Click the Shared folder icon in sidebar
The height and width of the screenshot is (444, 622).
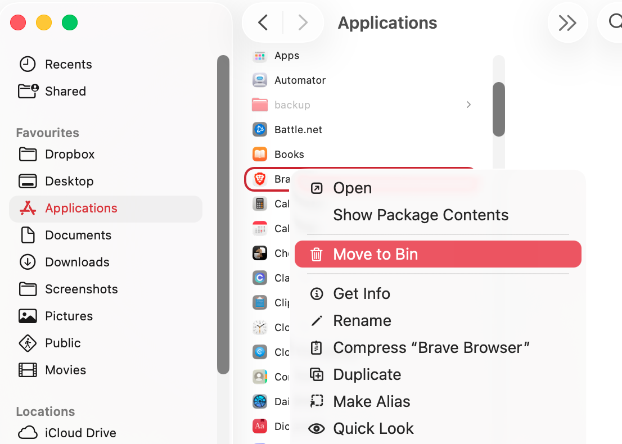[28, 91]
